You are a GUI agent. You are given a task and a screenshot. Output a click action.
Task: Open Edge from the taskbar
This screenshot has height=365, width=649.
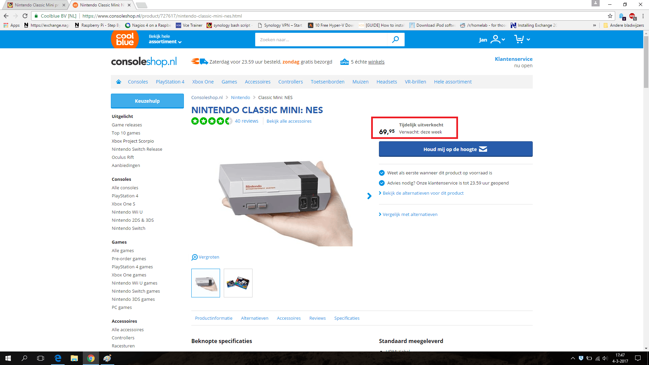58,358
